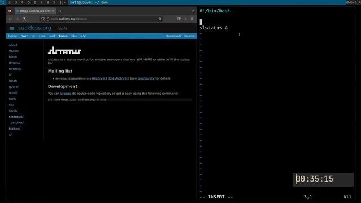Open the Firefox hamburger menu
The width and height of the screenshot is (361, 203).
192,19
